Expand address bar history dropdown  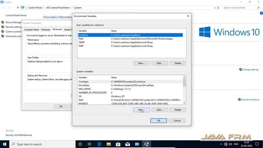tap(215, 8)
